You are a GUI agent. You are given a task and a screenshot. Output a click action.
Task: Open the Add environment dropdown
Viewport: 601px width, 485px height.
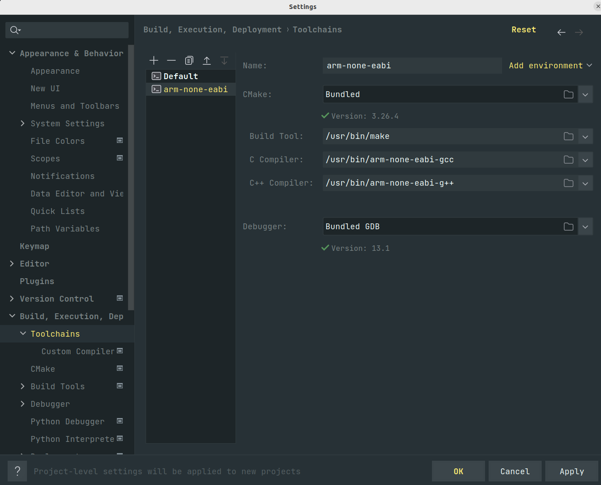click(550, 66)
